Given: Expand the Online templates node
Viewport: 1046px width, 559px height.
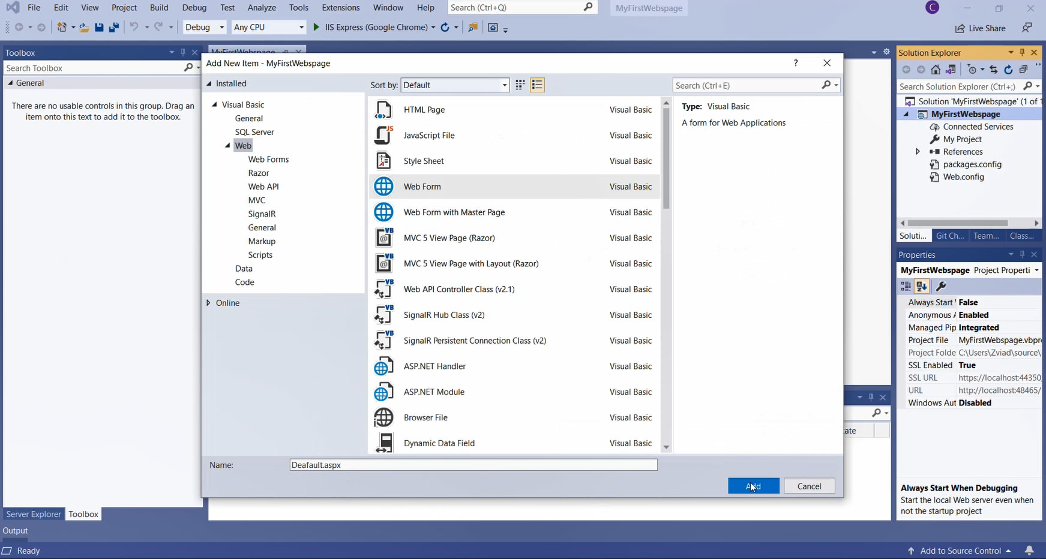Looking at the screenshot, I should 209,303.
